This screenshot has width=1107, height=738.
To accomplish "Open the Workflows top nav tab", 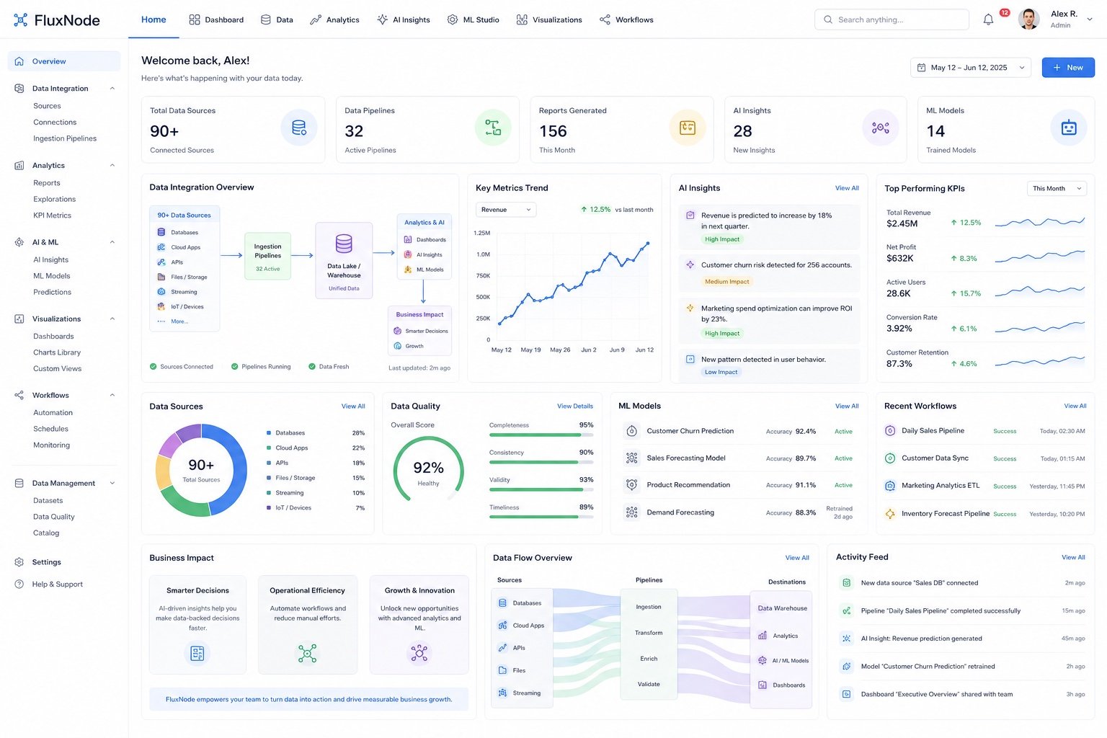I will [626, 20].
